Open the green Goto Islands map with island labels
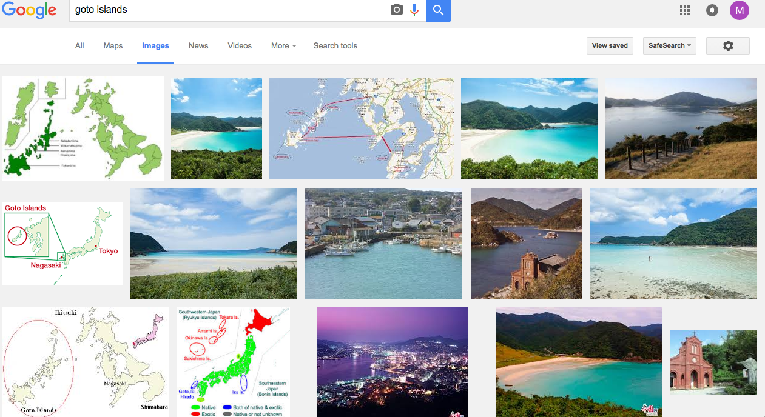Viewport: 765px width, 417px height. pyautogui.click(x=83, y=128)
